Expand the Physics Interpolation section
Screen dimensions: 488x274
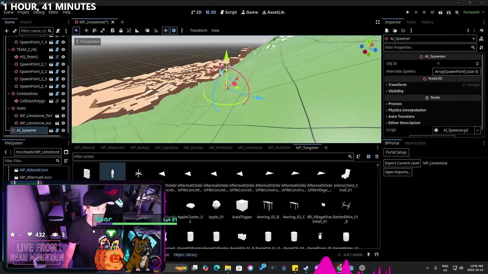click(x=433, y=110)
